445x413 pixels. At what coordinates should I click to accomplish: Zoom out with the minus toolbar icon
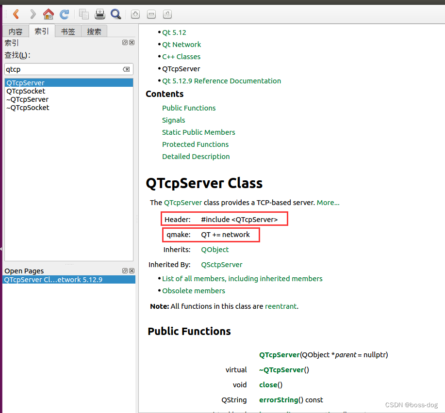(151, 14)
